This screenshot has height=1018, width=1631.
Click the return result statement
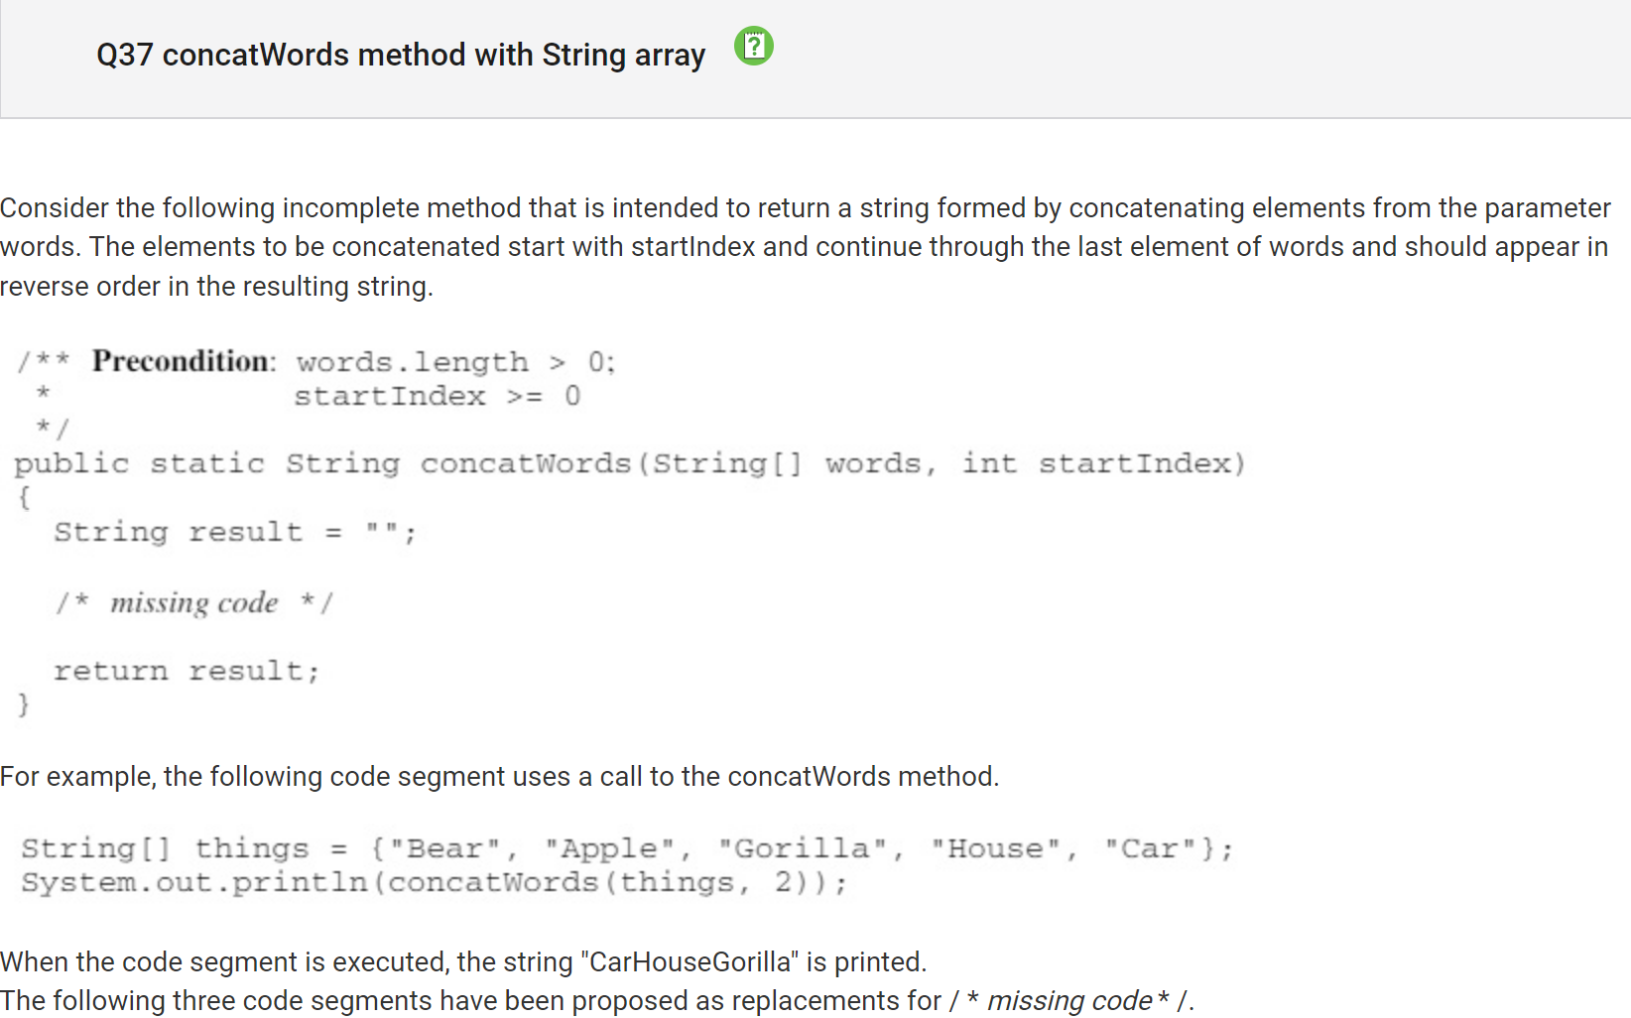click(187, 672)
